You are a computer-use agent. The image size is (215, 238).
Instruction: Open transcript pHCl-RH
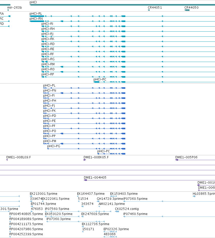[x=48, y=29]
